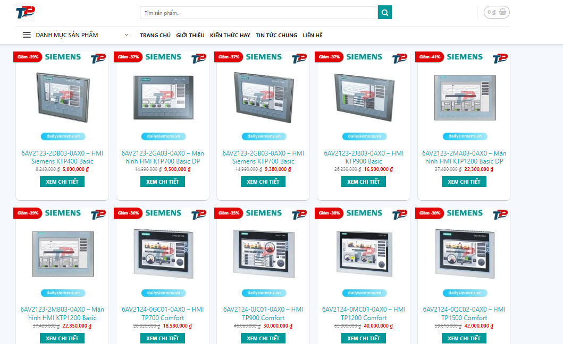Expand the Danh mục sản phẩm chevron
This screenshot has width=563, height=344.
click(x=127, y=35)
